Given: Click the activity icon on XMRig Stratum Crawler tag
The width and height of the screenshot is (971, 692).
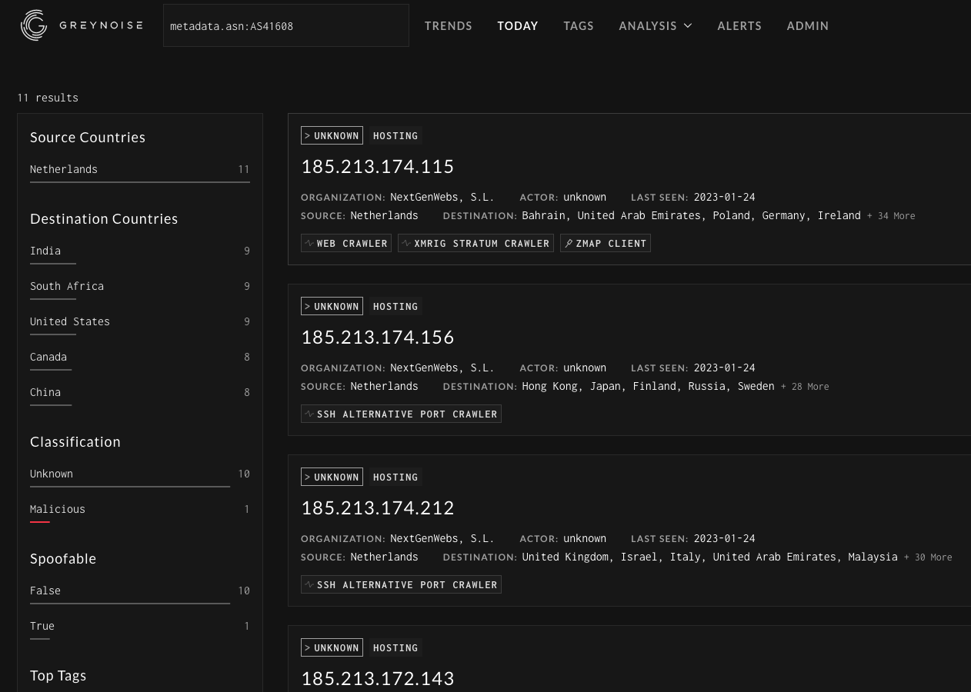Looking at the screenshot, I should [x=406, y=243].
